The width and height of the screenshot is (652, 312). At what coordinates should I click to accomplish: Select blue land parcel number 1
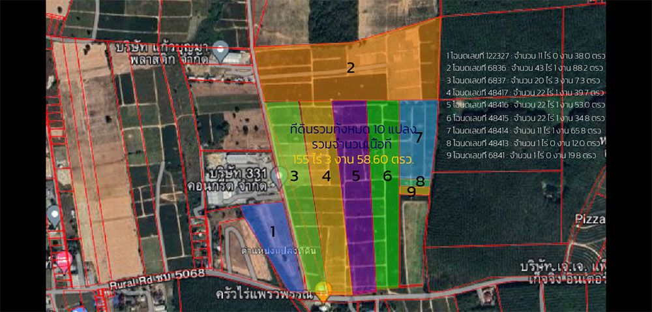[272, 232]
